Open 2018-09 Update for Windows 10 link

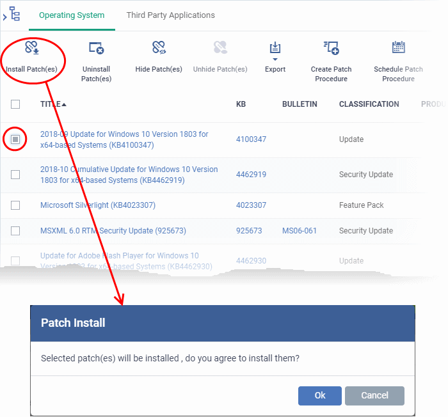[x=124, y=139]
